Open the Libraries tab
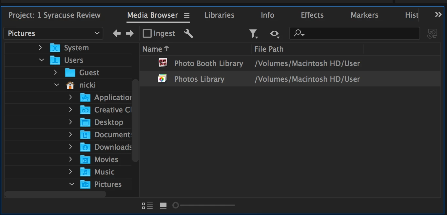The width and height of the screenshot is (447, 215). [x=219, y=15]
